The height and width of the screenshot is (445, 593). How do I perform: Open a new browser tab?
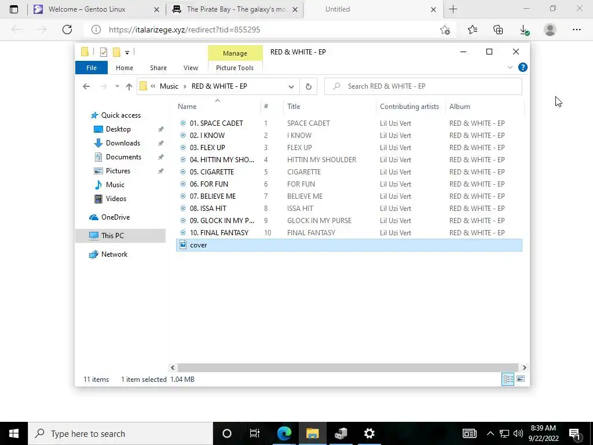click(x=453, y=9)
